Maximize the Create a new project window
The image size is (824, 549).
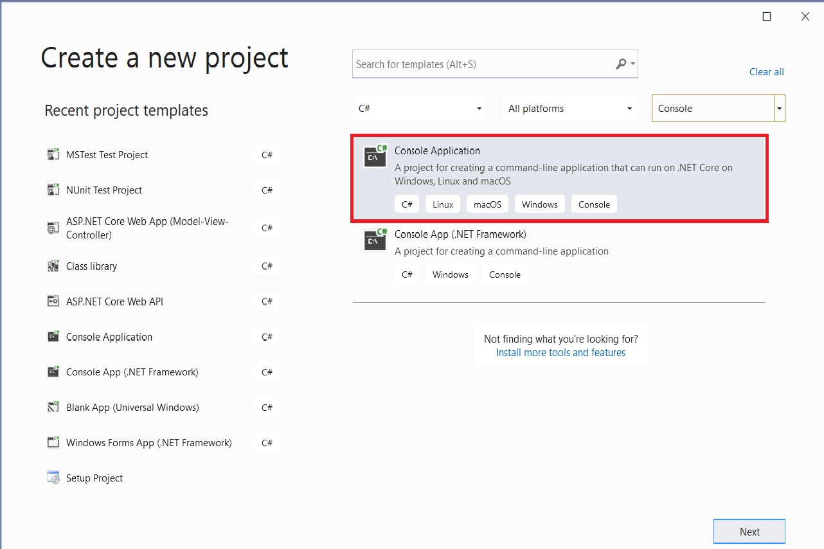point(767,17)
